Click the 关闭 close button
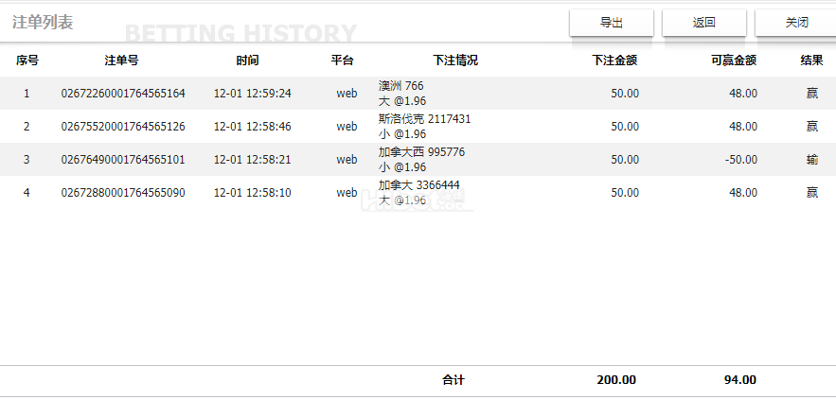Viewport: 836px width, 400px height. click(796, 23)
